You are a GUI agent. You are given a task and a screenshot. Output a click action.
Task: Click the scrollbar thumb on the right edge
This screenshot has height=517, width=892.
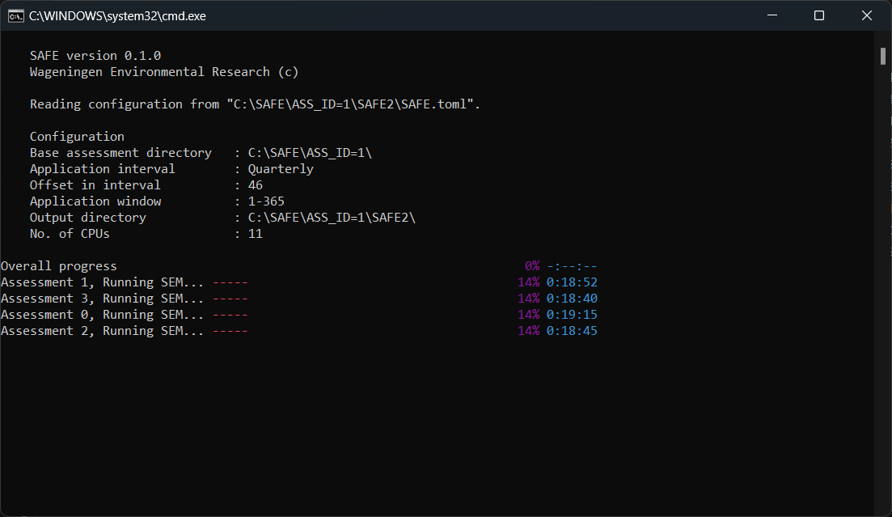[x=883, y=55]
